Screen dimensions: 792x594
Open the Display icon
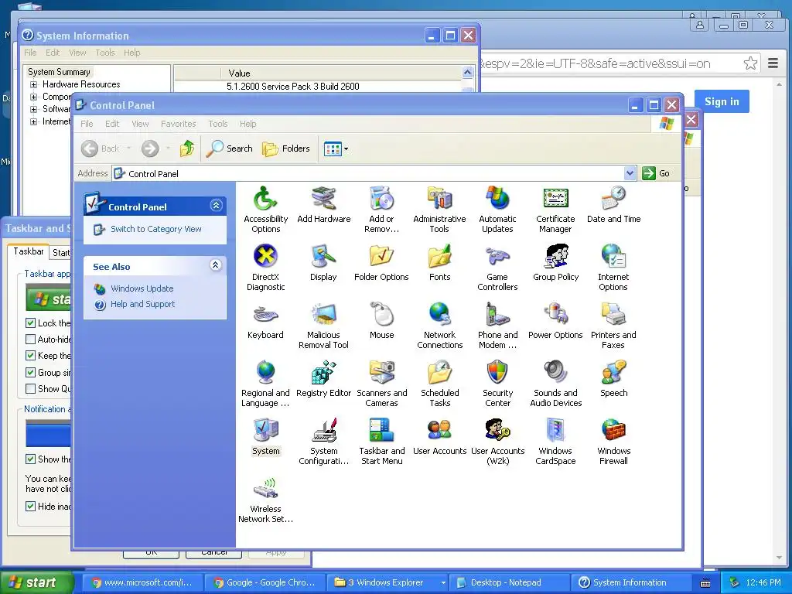point(323,262)
